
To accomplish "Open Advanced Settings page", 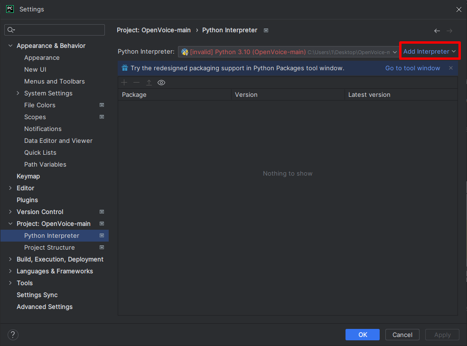I will [x=45, y=307].
